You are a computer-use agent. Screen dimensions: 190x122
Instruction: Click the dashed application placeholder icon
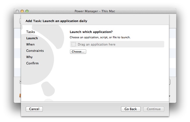tap(74, 44)
